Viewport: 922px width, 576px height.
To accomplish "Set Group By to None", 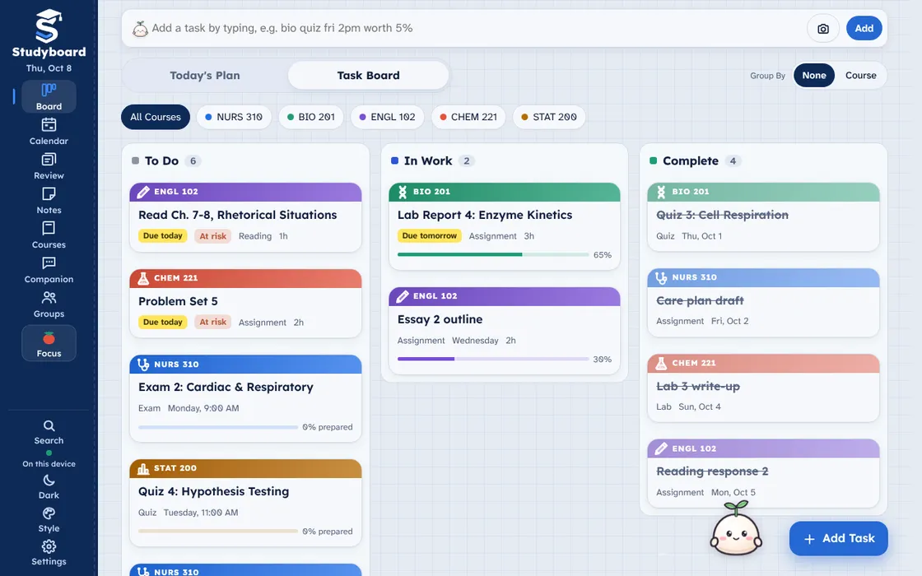I will click(814, 75).
